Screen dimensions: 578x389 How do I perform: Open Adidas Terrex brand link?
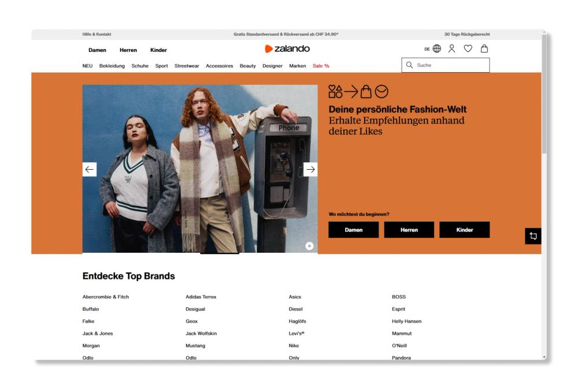click(x=201, y=297)
